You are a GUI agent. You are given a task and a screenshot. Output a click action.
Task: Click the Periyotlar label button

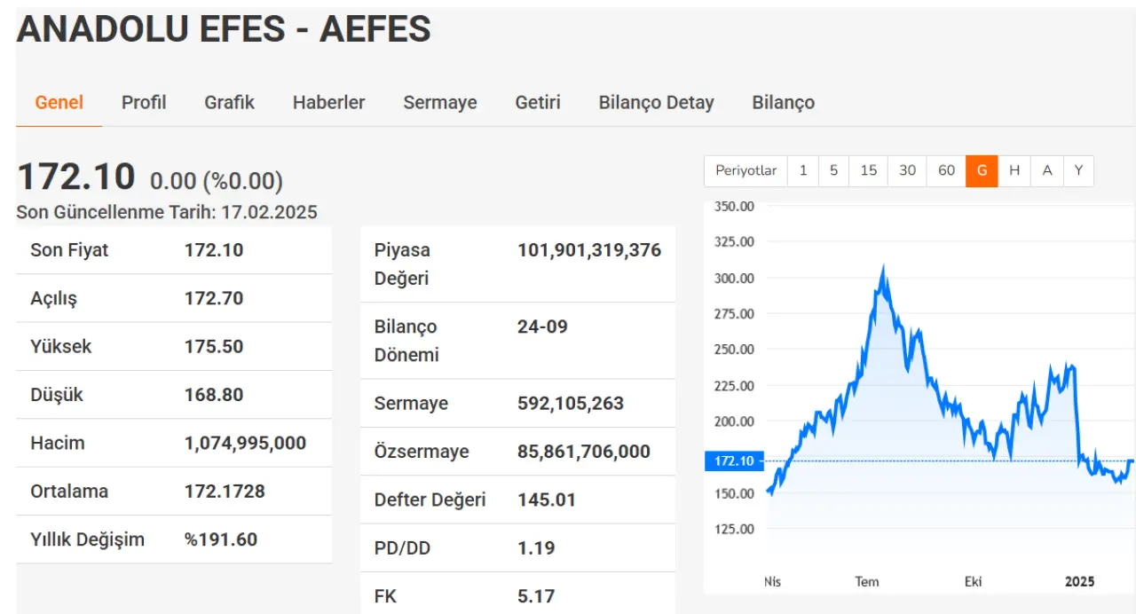[746, 170]
